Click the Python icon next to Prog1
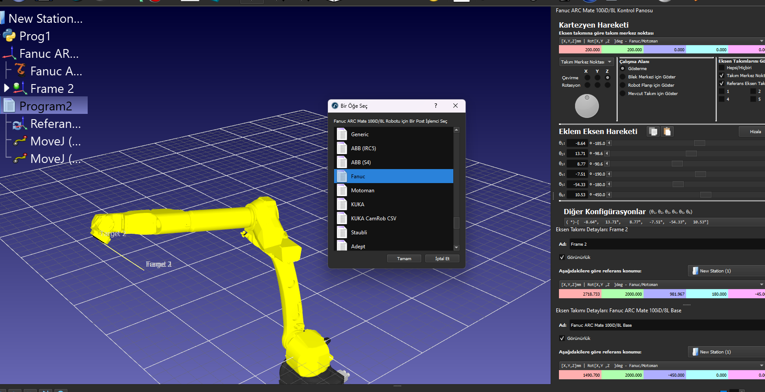The width and height of the screenshot is (765, 392). 9,36
